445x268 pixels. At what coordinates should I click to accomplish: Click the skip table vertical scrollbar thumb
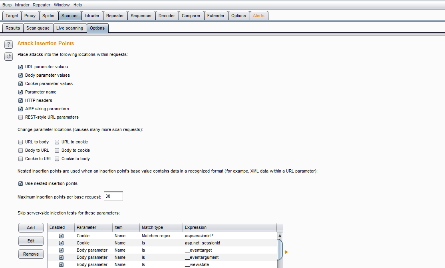tap(280, 250)
